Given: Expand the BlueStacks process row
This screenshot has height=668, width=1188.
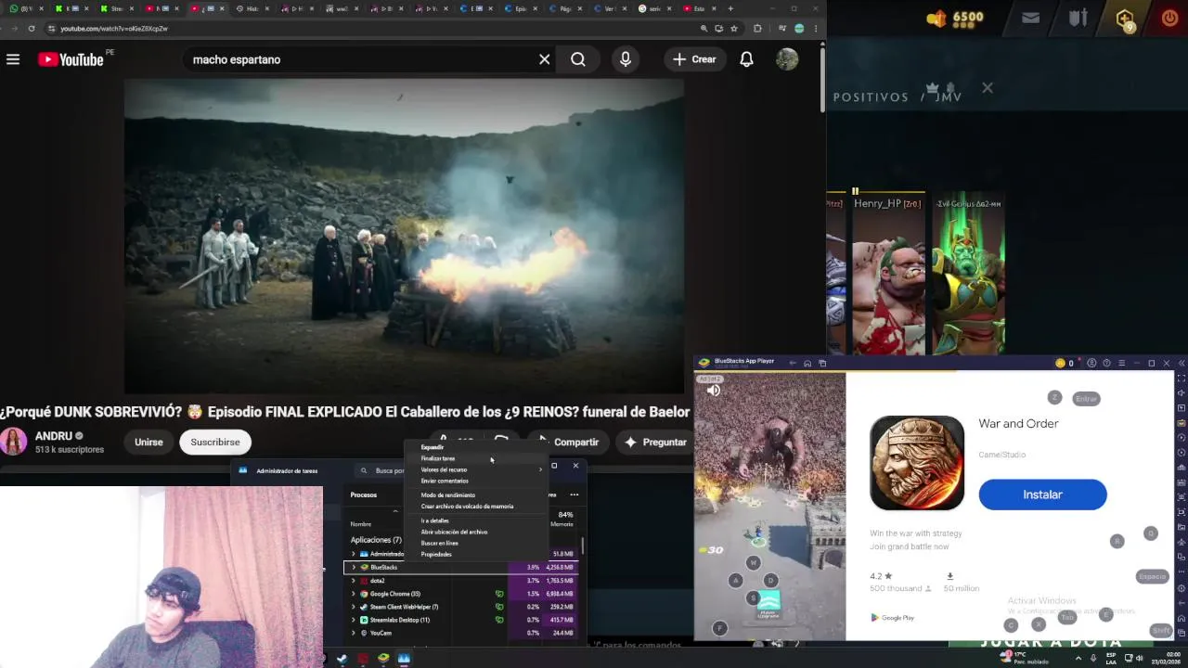Looking at the screenshot, I should [x=353, y=567].
